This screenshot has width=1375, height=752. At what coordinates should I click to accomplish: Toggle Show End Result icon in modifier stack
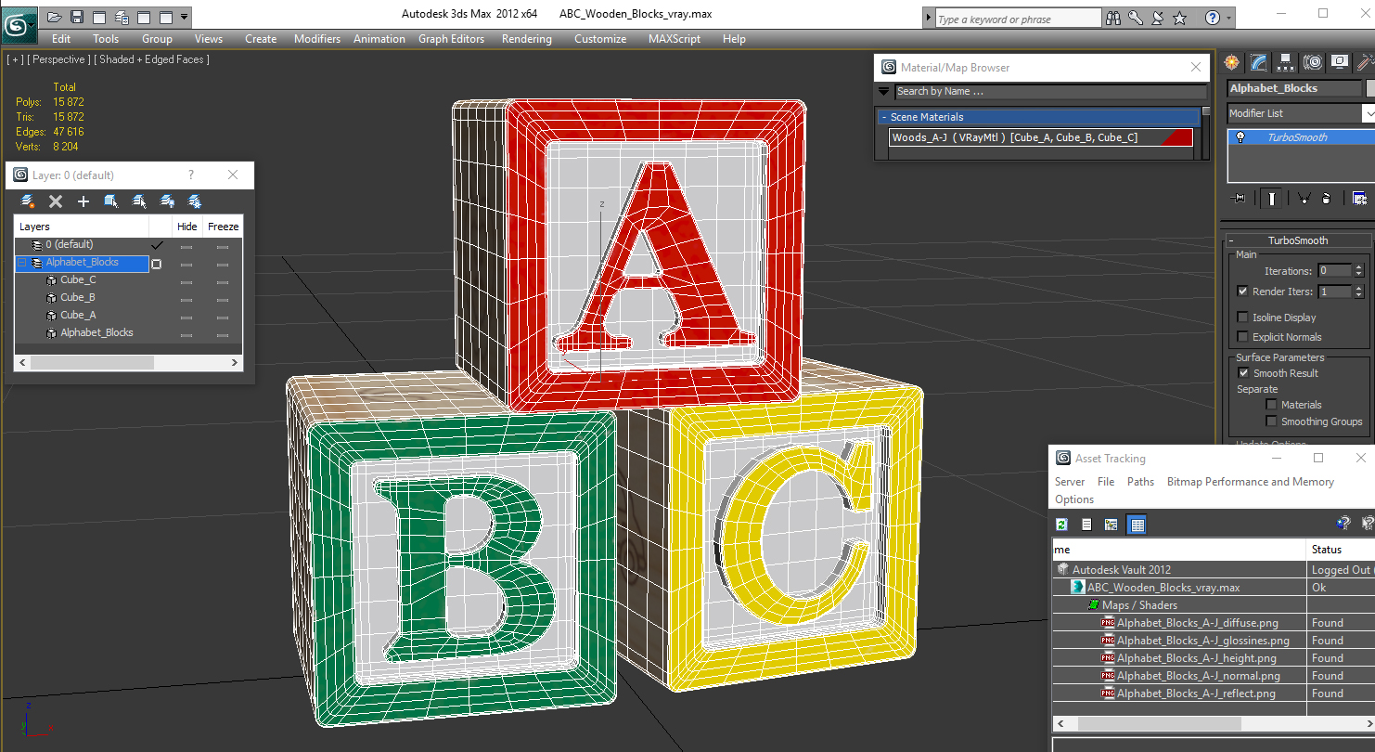click(x=1272, y=198)
